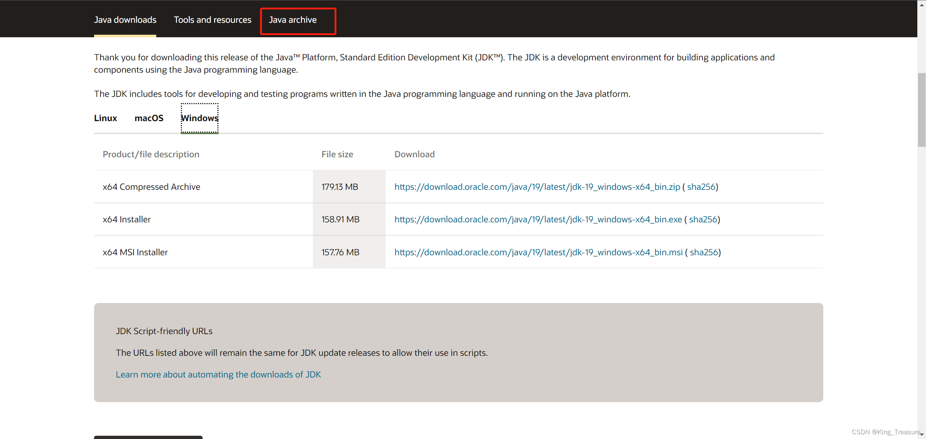The image size is (926, 439).
Task: Select the Linux platform tab
Action: [106, 118]
